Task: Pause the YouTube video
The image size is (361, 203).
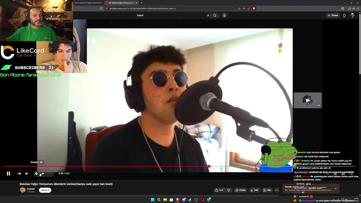Action: 8,174
